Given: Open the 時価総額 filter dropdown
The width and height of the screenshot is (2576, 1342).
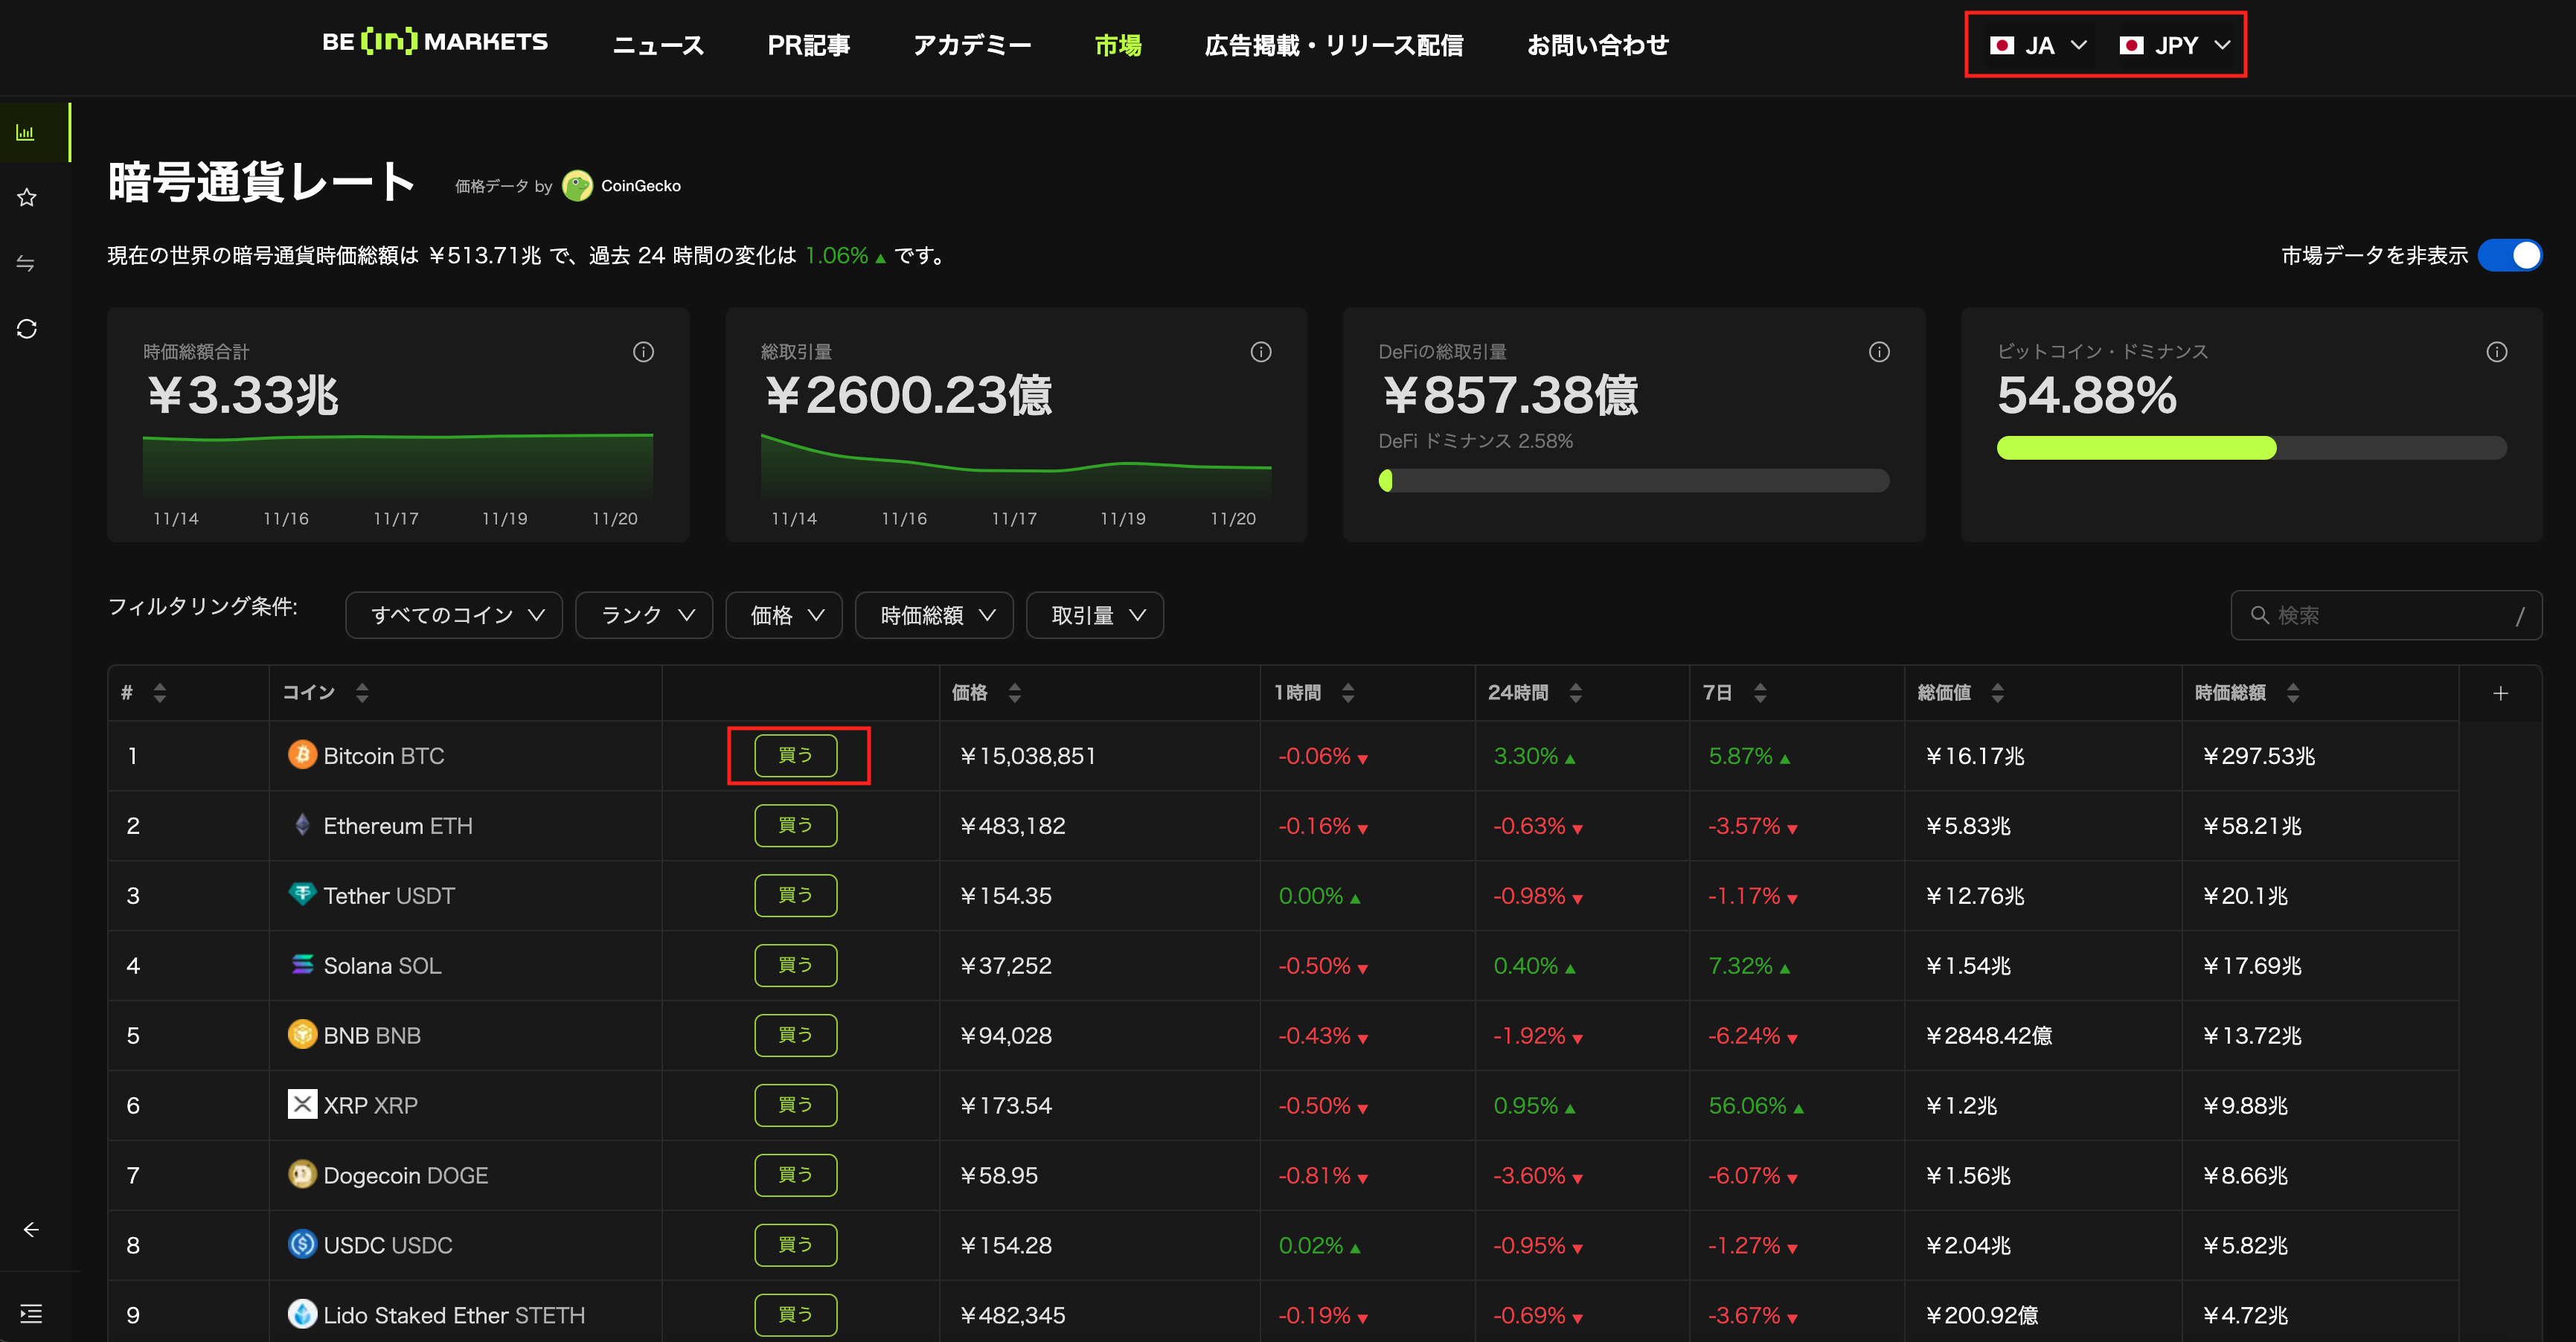Looking at the screenshot, I should coord(934,615).
